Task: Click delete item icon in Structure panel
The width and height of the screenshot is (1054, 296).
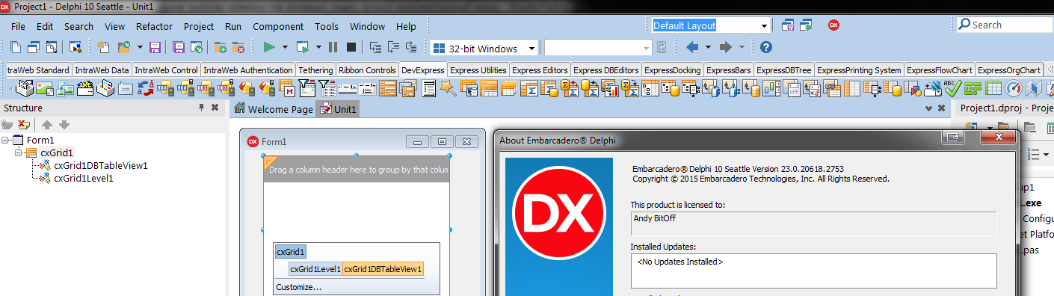Action: [x=24, y=125]
